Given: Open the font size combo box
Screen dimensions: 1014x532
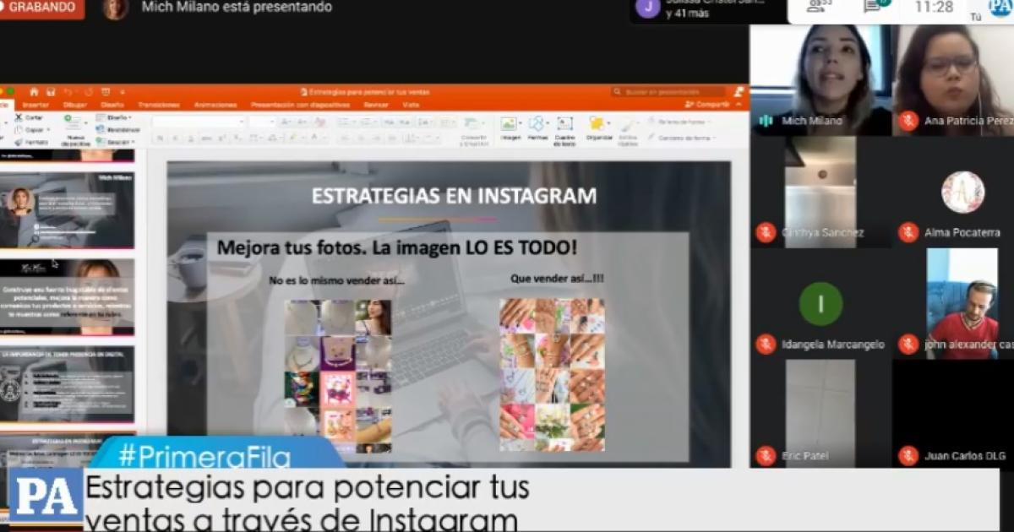Looking at the screenshot, I should pos(262,122).
